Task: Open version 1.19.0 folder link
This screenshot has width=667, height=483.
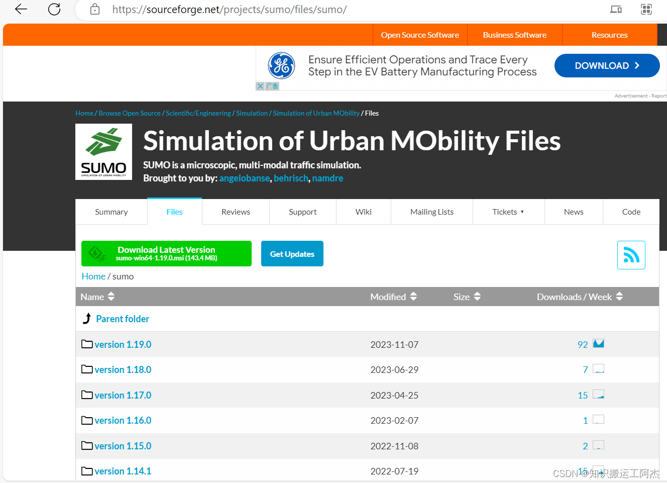Action: tap(123, 344)
